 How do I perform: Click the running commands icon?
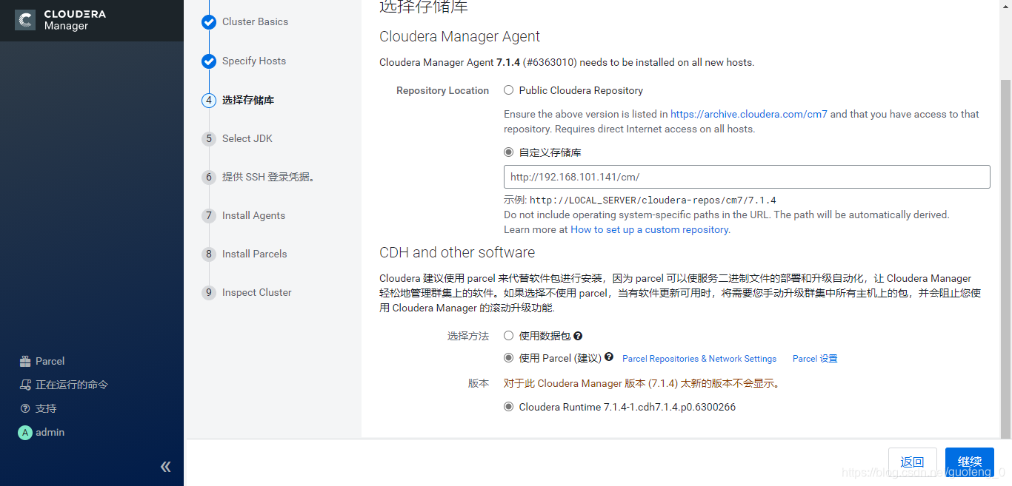coord(25,385)
